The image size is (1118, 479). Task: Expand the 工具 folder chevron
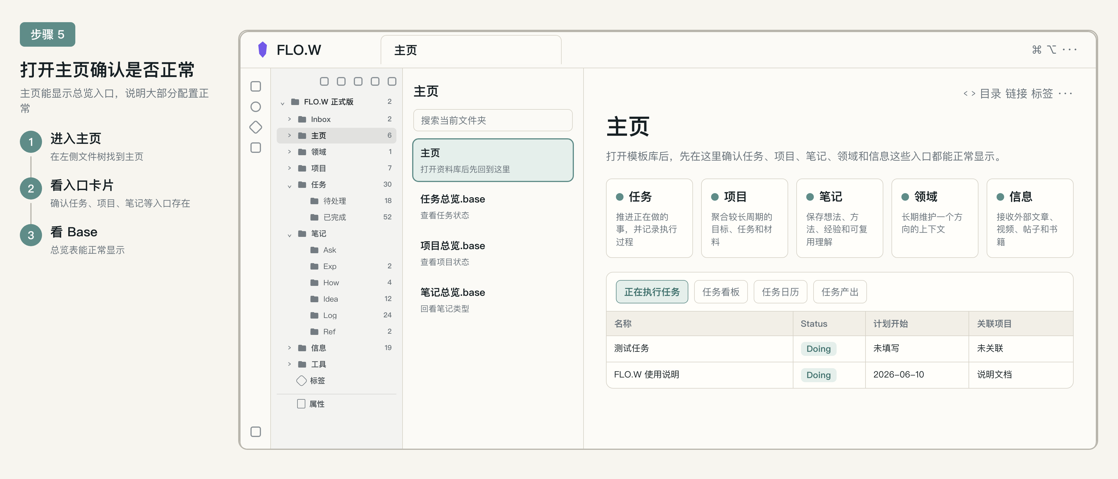(x=290, y=364)
